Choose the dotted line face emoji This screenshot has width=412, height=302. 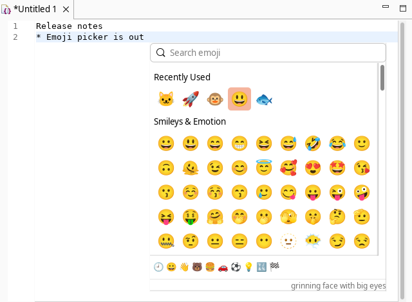pyautogui.click(x=288, y=241)
